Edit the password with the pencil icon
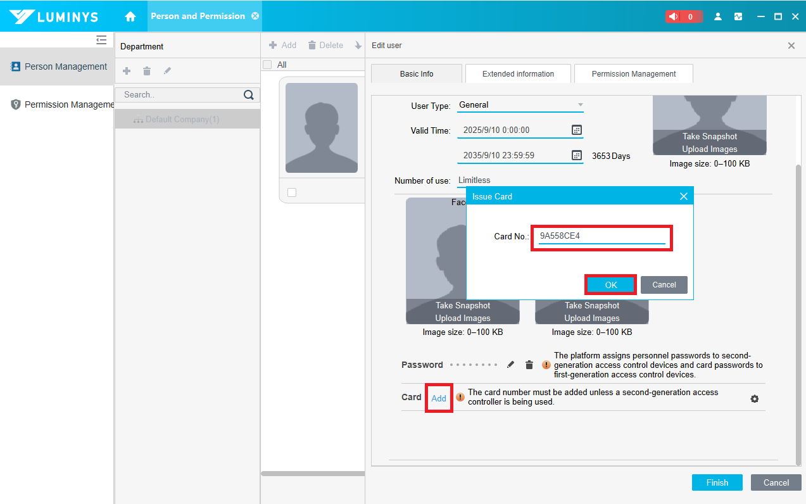806x504 pixels. 511,365
